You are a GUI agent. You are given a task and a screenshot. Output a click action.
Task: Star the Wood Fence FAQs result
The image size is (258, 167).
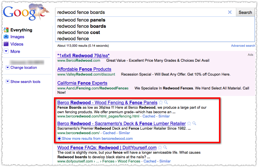[160, 147]
